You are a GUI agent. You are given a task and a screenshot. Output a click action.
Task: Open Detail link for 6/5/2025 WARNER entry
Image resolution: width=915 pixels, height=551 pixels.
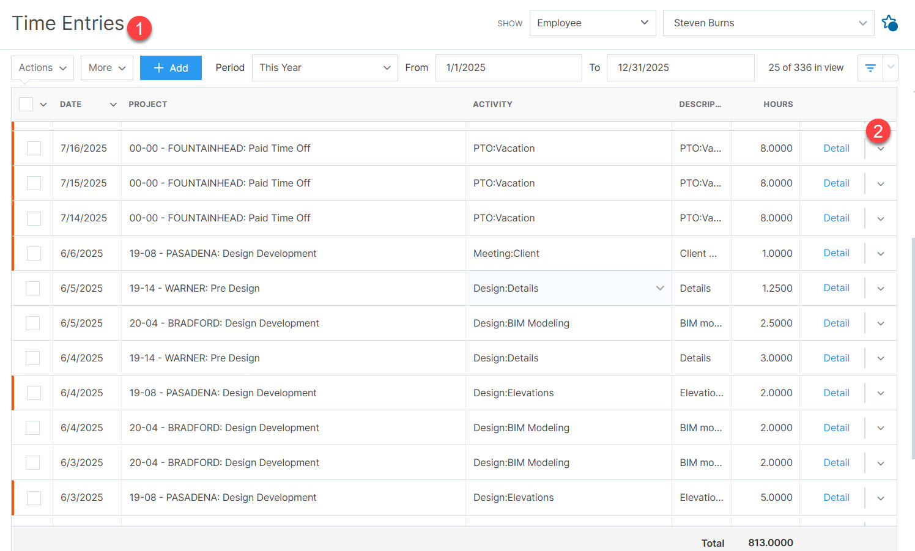(836, 287)
